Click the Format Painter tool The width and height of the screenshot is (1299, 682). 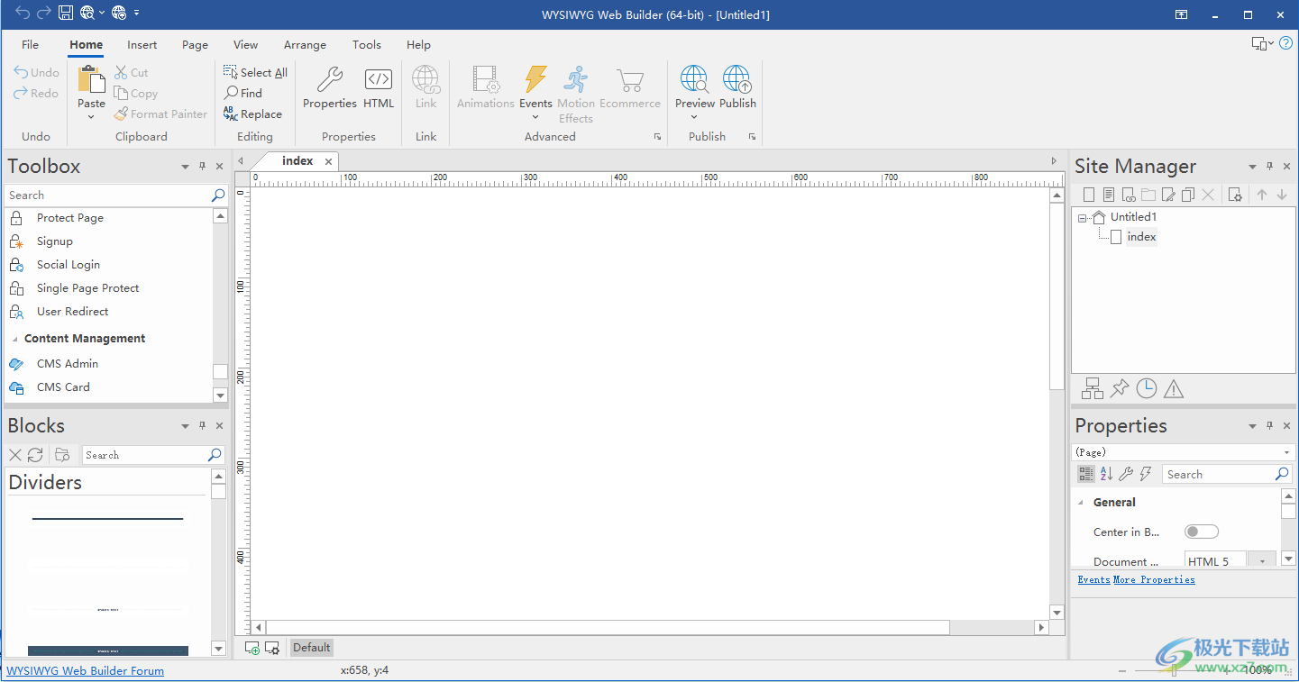tap(160, 114)
